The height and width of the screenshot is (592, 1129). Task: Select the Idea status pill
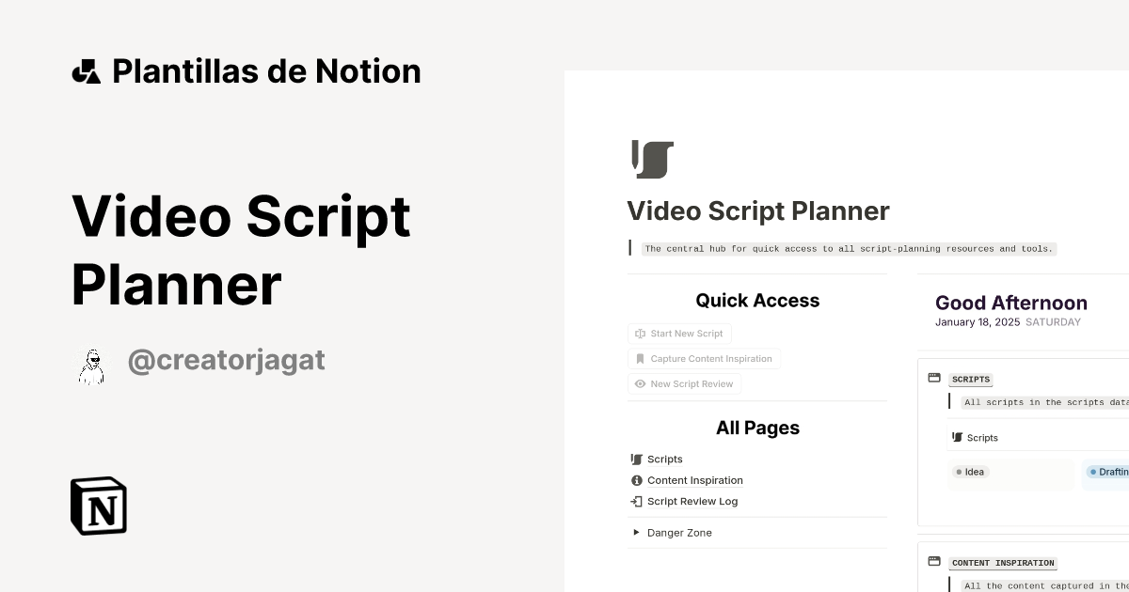pos(971,472)
